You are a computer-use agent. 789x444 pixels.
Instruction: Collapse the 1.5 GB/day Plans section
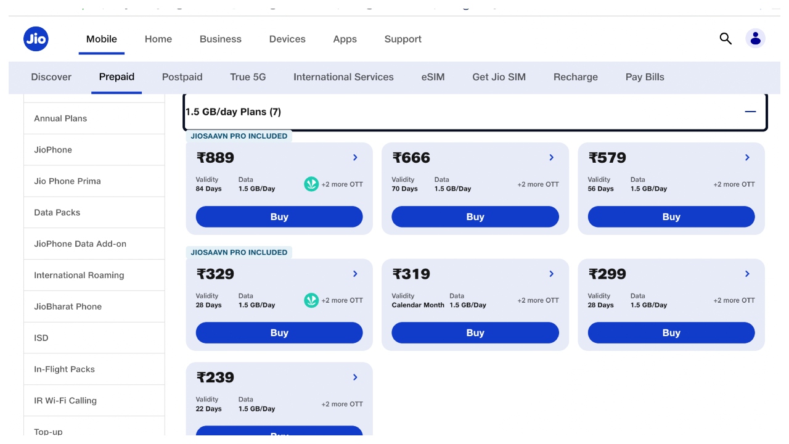tap(750, 112)
